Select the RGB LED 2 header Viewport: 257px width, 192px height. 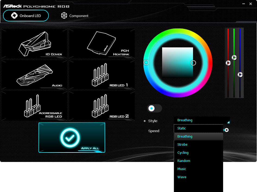tap(102, 106)
